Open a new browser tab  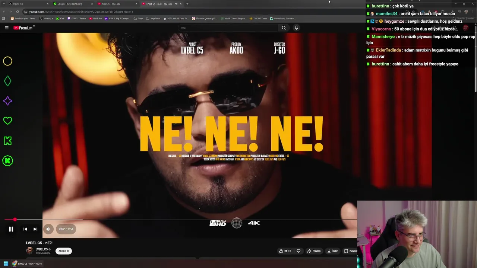click(x=187, y=4)
